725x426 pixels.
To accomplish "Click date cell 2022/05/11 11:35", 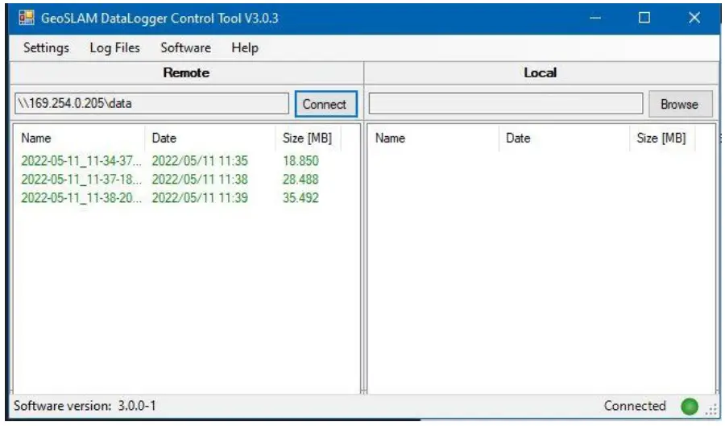I will click(x=200, y=161).
